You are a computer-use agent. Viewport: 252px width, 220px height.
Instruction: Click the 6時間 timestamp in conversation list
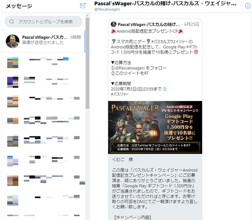[76, 37]
